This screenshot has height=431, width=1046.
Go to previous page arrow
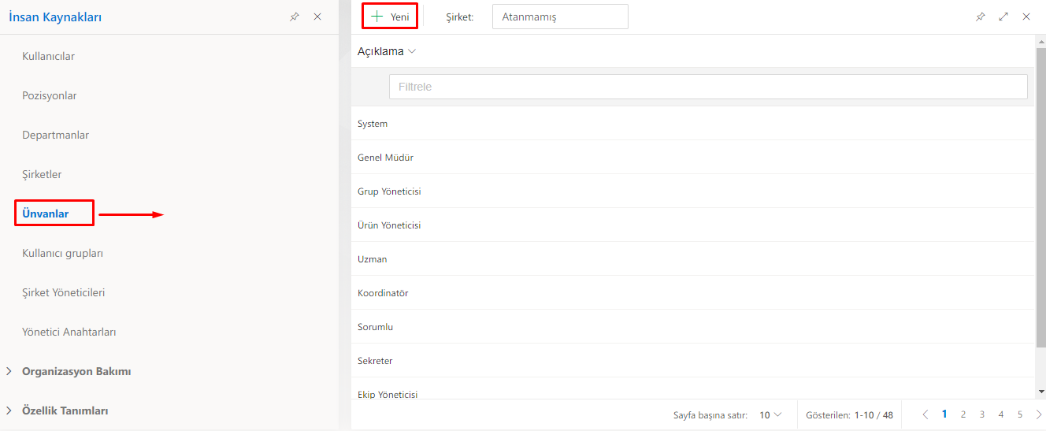click(x=925, y=414)
